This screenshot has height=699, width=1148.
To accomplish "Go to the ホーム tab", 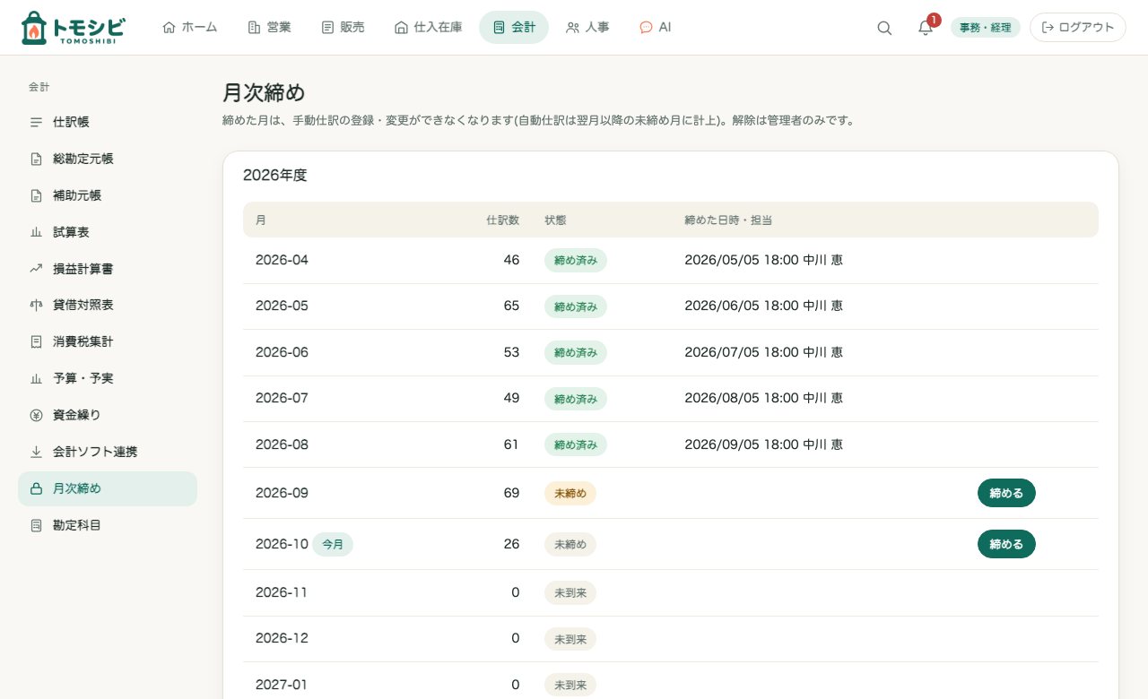I will pyautogui.click(x=189, y=28).
